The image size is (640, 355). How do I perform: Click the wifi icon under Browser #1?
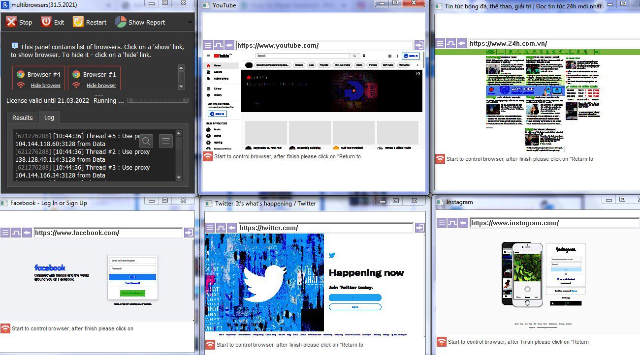76,85
